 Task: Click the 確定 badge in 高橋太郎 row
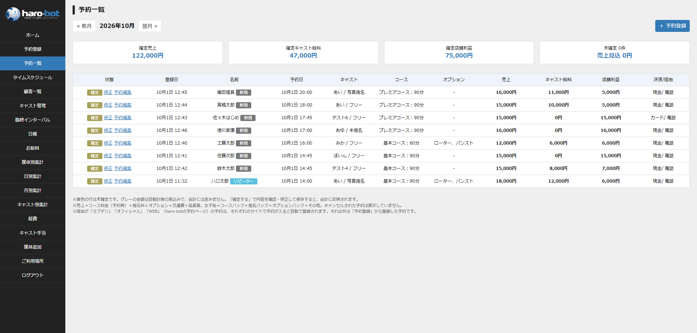click(95, 105)
